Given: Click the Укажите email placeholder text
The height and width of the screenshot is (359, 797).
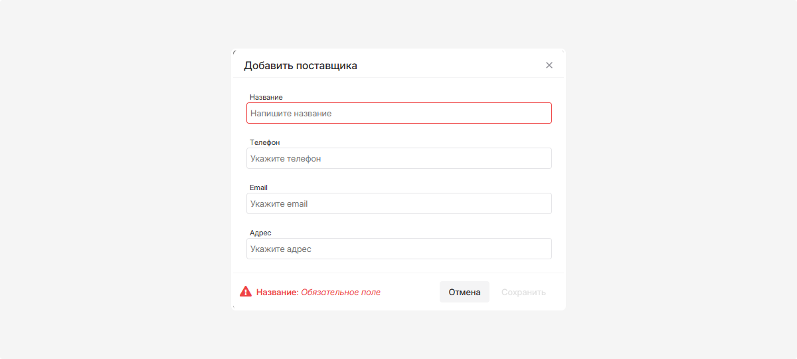Looking at the screenshot, I should (x=279, y=204).
